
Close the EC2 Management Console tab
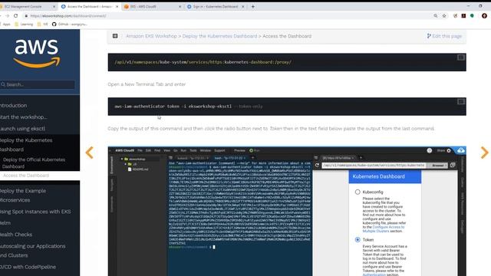[54, 6]
